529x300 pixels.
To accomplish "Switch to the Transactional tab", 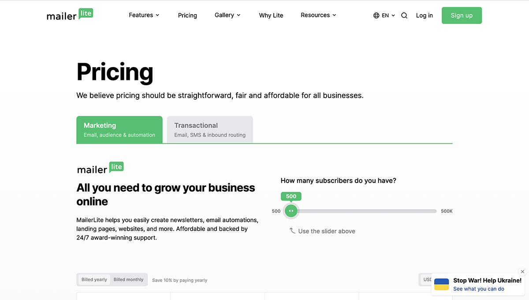I will tap(210, 130).
